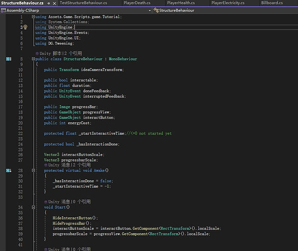Screen dimensions: 298x251
Task: Pin the StructureBehaviour.cs tab
Action: 49,3
